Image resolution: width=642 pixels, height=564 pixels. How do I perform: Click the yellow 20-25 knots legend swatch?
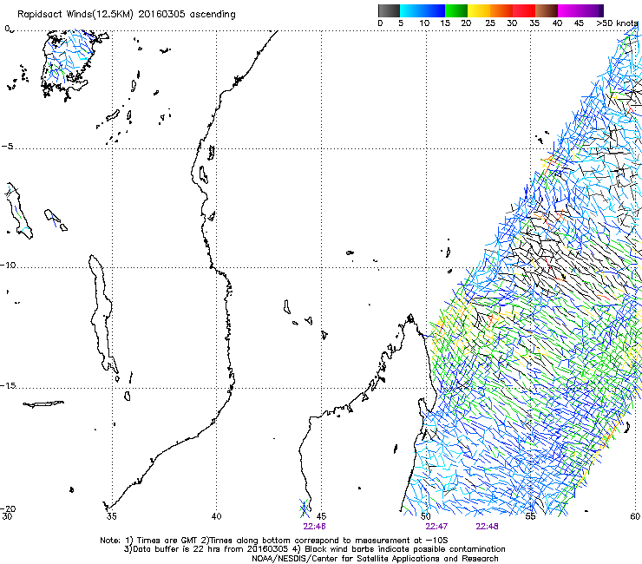tap(479, 10)
